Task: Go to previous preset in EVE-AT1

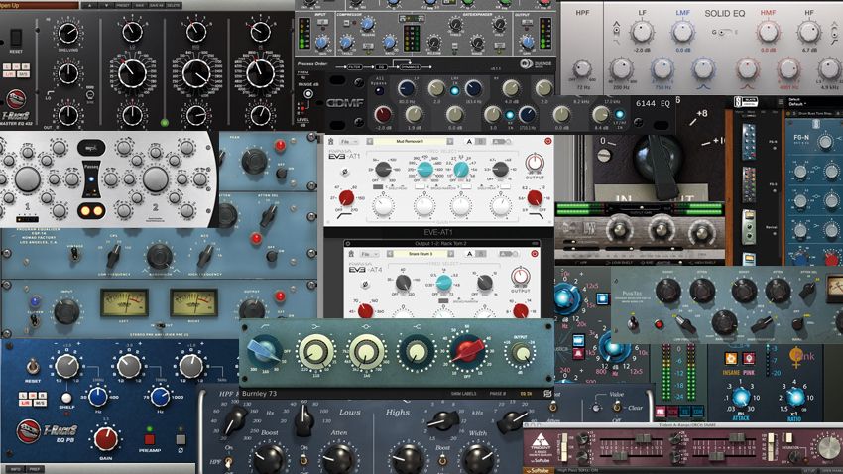Action: 370,142
